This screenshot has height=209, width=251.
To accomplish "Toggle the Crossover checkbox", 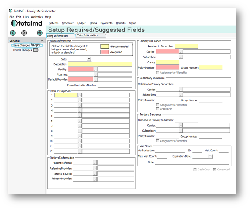I will pyautogui.click(x=158, y=109).
